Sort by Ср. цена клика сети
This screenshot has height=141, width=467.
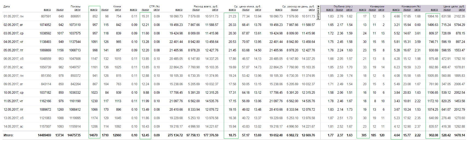pos(258,10)
